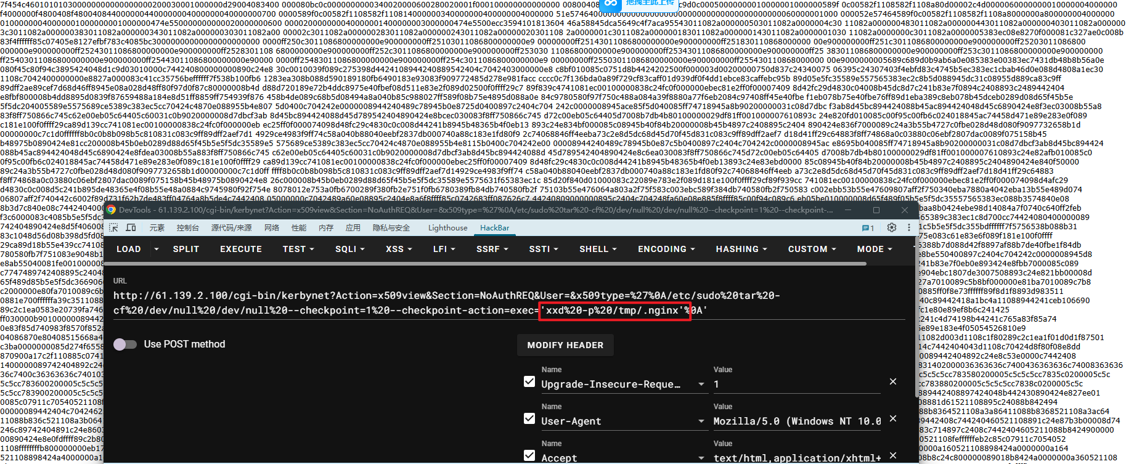This screenshot has width=1126, height=464.
Task: Click the MODIFY HEADER button
Action: (565, 345)
